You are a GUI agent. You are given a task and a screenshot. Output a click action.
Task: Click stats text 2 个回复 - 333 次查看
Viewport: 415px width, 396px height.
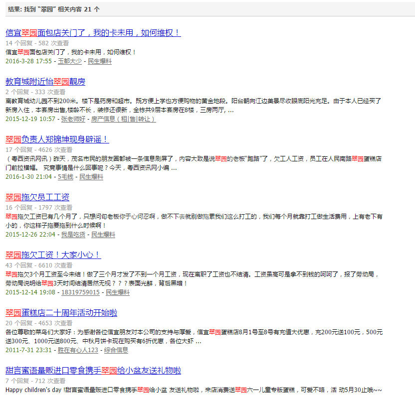[35, 92]
